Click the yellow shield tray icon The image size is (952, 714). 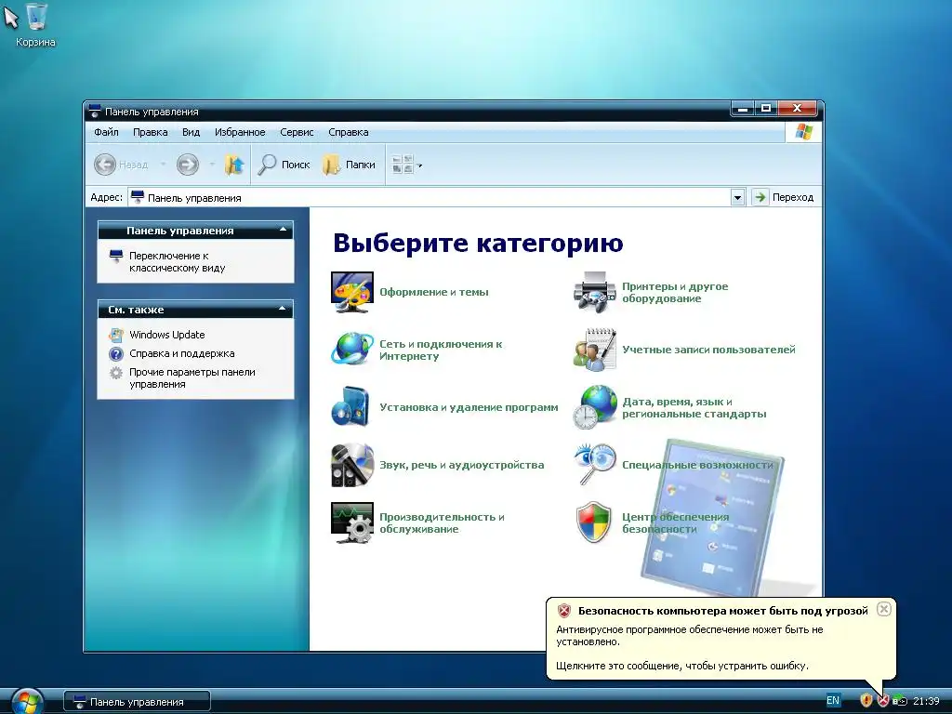(866, 701)
